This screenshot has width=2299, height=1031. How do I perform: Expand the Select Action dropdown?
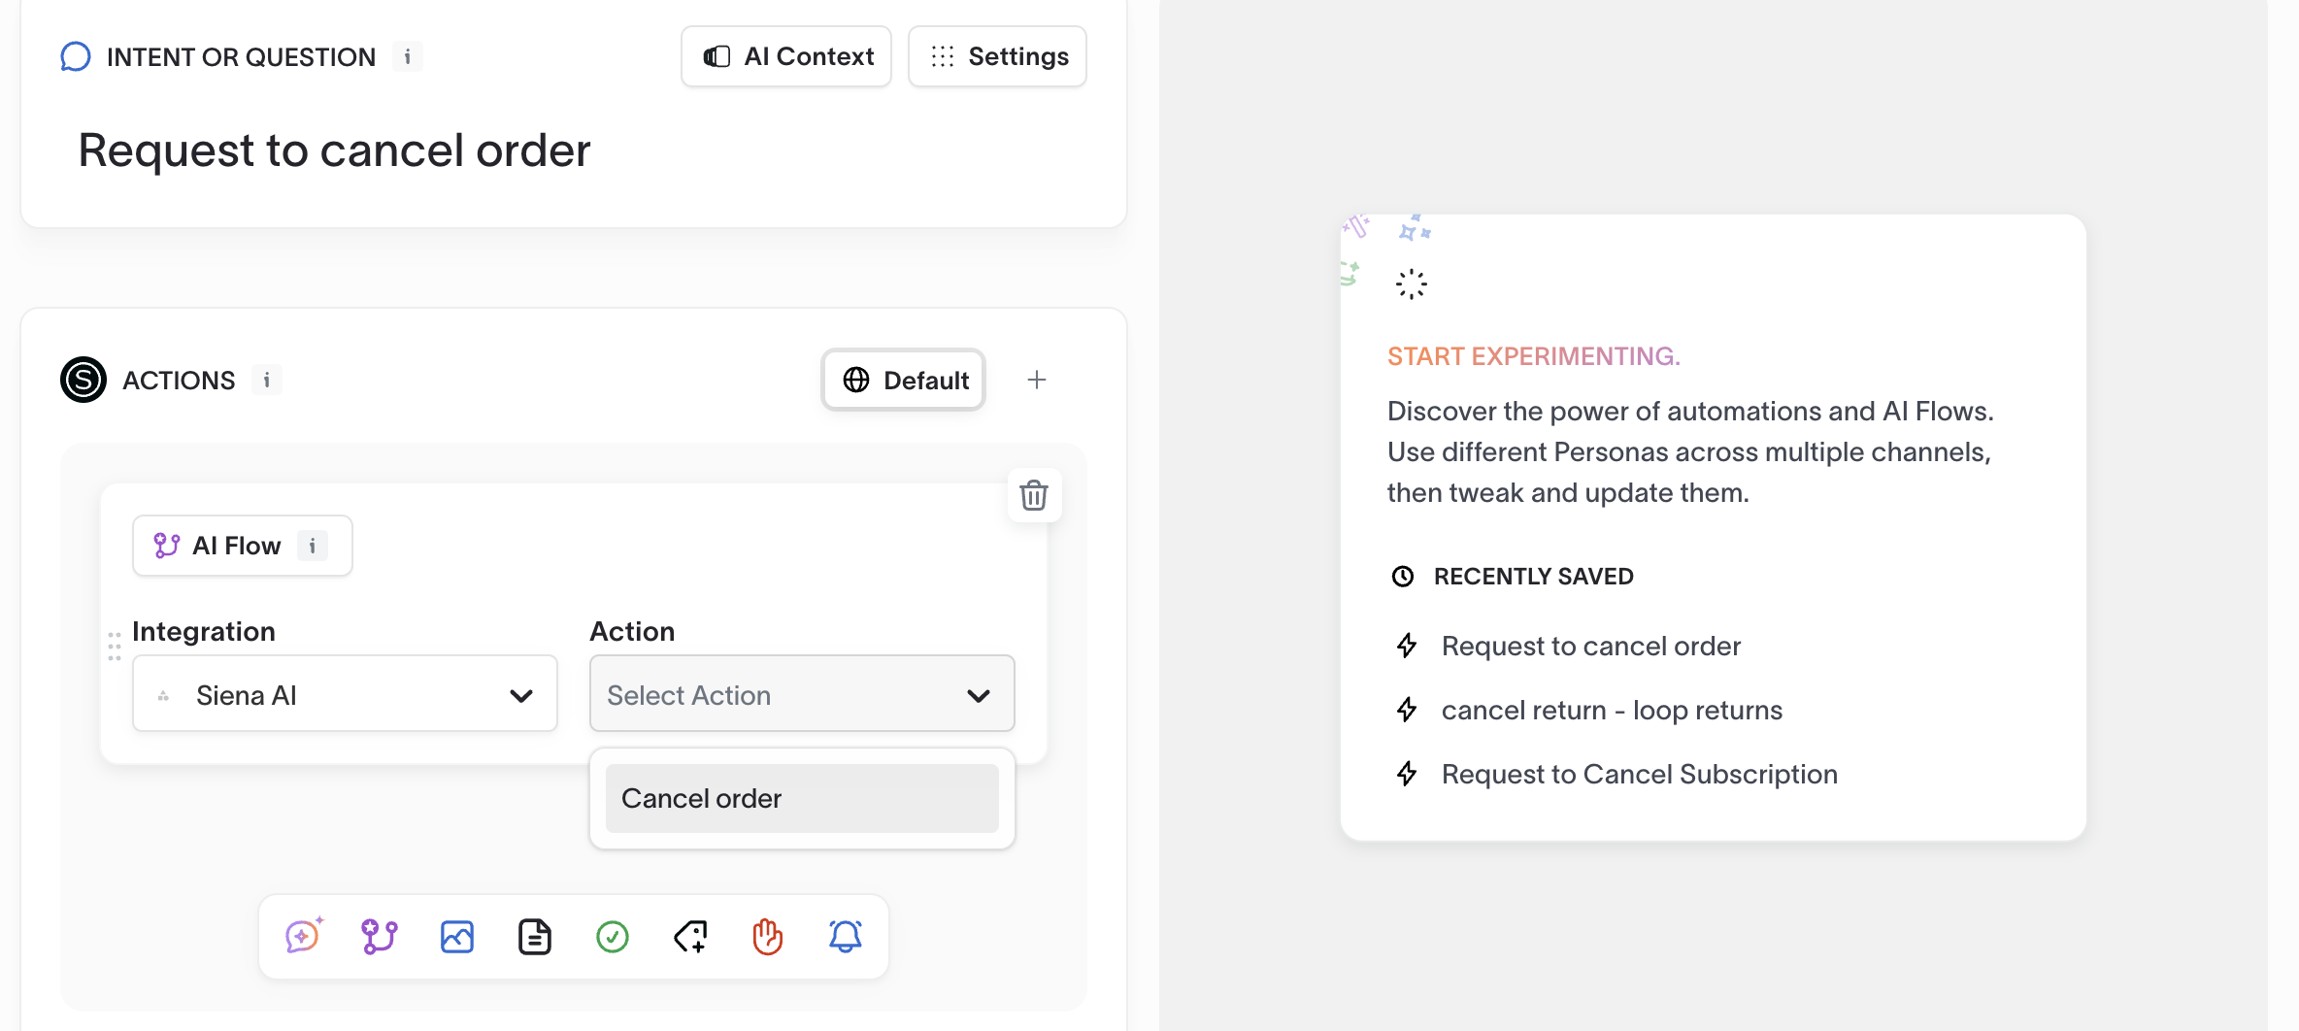click(802, 693)
